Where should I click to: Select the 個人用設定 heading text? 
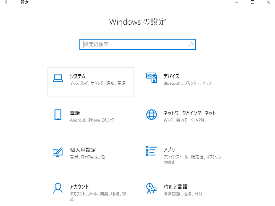point(83,150)
